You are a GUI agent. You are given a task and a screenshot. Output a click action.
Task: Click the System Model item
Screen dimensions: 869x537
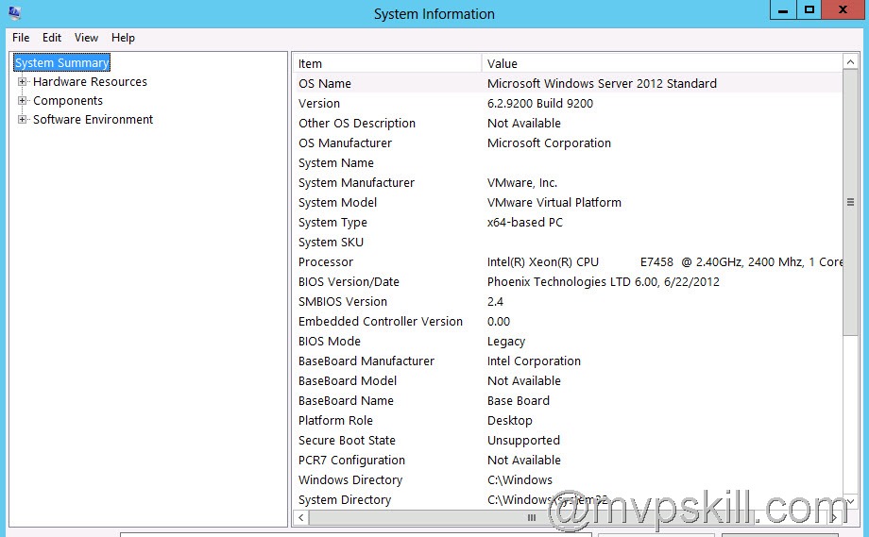(x=337, y=203)
